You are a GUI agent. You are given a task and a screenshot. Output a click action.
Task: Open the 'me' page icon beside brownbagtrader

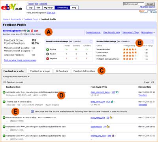click(36, 31)
